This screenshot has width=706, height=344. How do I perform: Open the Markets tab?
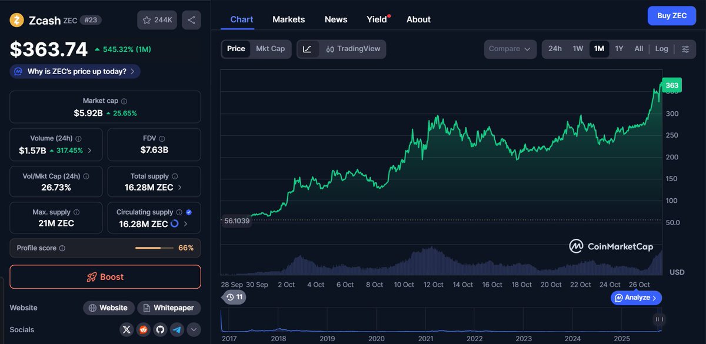tap(289, 19)
